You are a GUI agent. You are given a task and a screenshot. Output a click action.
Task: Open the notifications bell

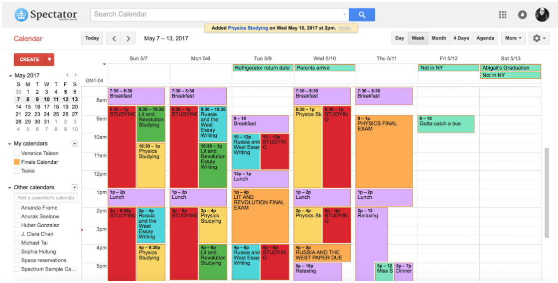(522, 15)
